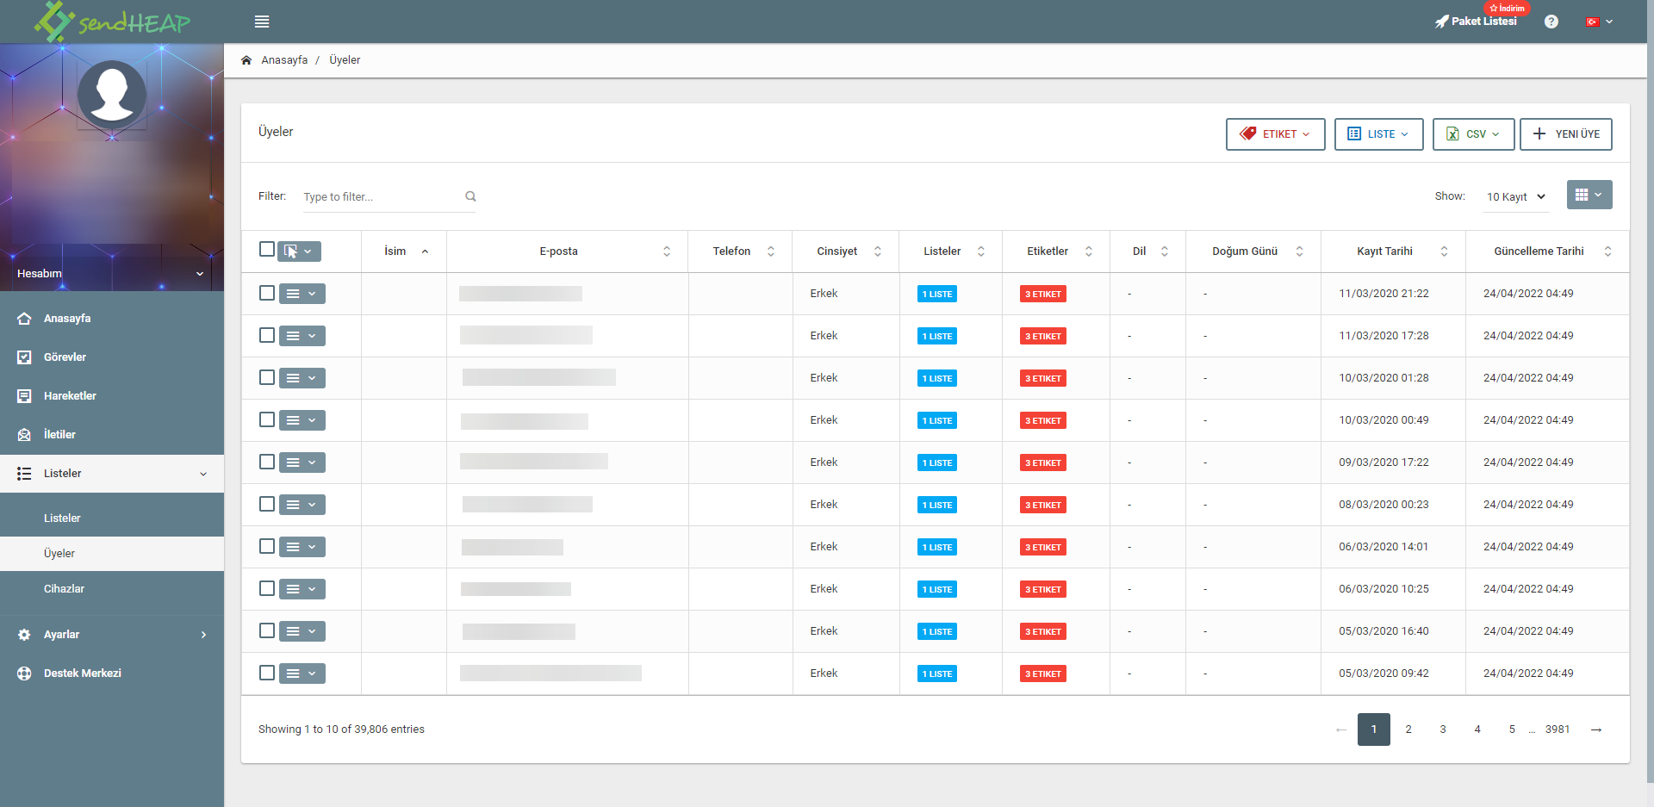Click the Anasayfa breadcrumb link
Image resolution: width=1654 pixels, height=807 pixels.
284,60
